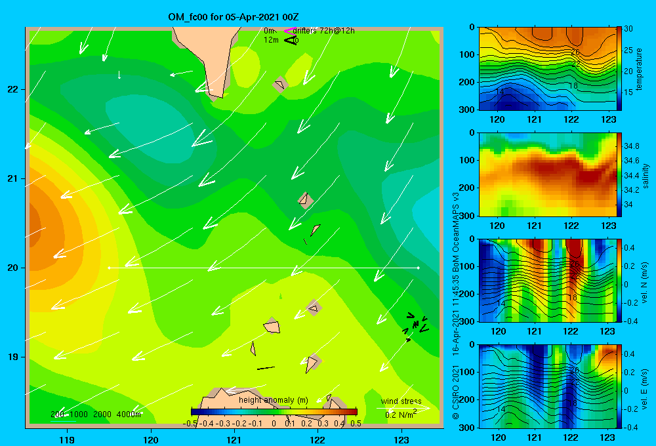Click the west endpoint diamond of section line

coord(109,268)
